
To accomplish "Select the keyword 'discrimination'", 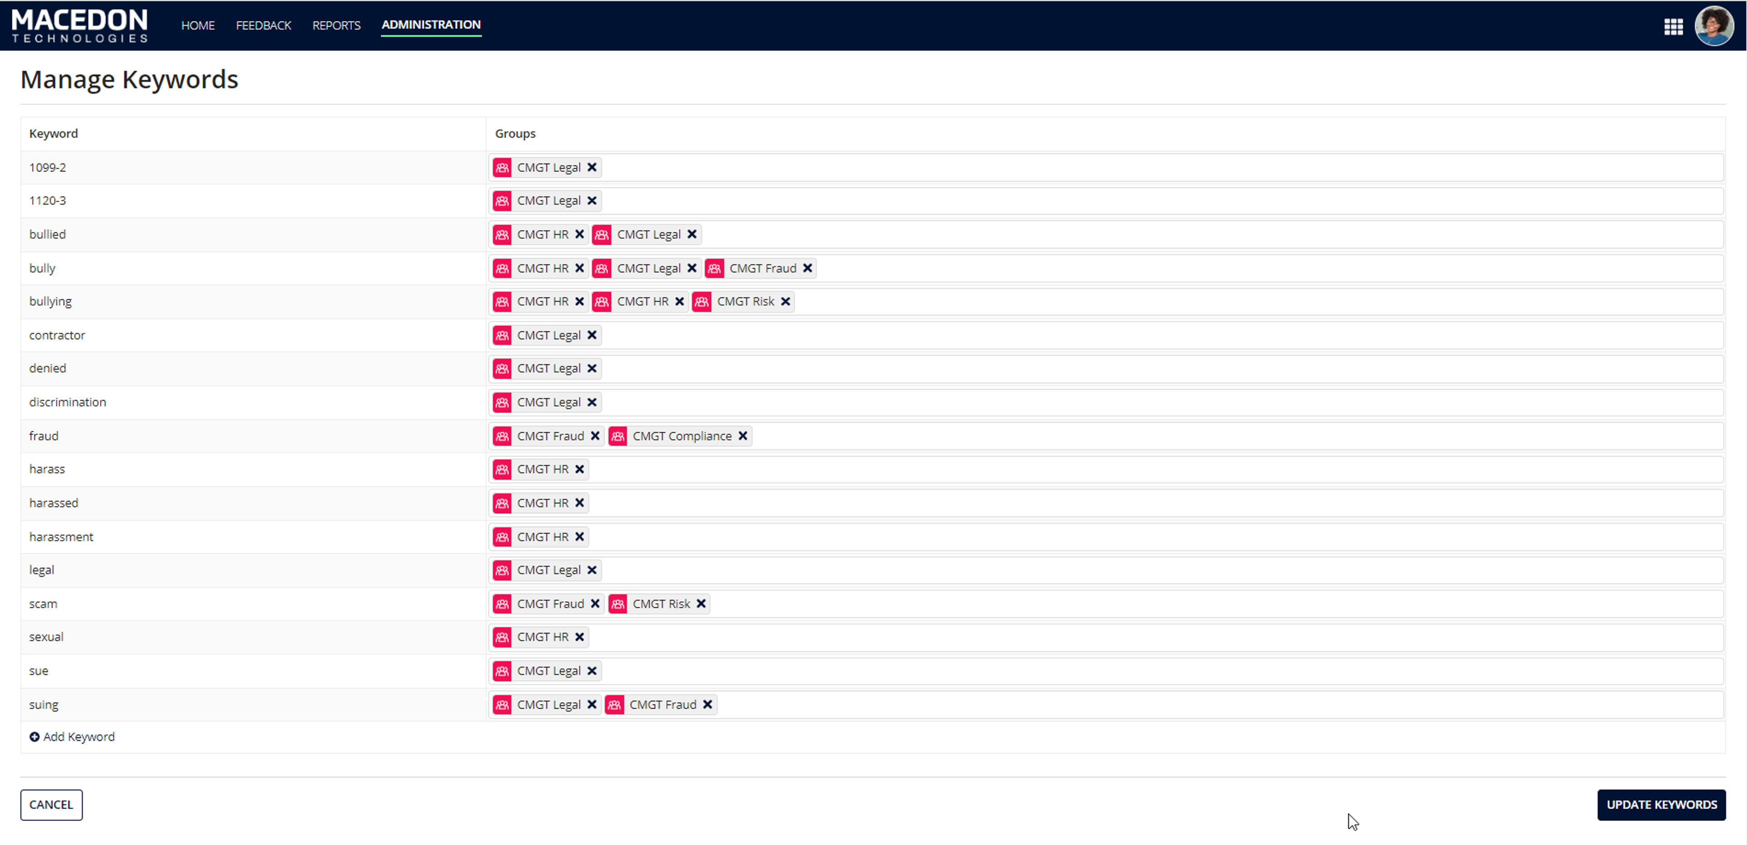I will tap(68, 403).
